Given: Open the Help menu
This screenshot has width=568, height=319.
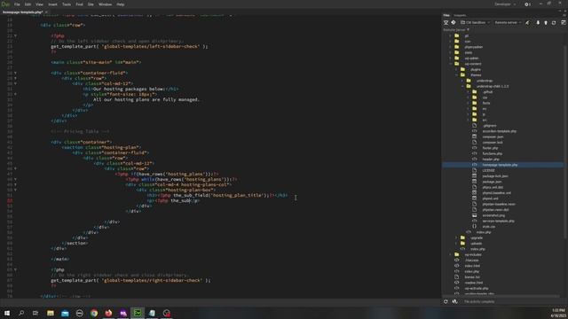Looking at the screenshot, I should click(121, 4).
